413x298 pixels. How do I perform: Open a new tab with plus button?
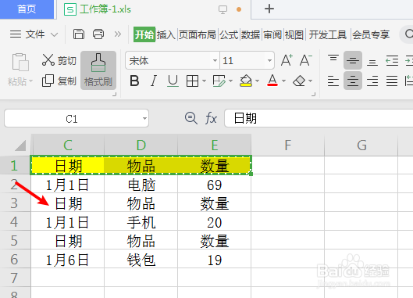point(269,9)
